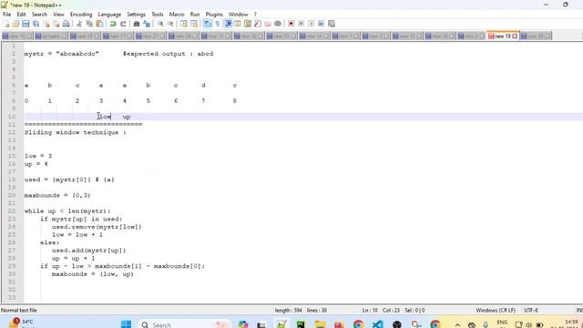Open the Settings menu
583x328 pixels.
point(136,15)
